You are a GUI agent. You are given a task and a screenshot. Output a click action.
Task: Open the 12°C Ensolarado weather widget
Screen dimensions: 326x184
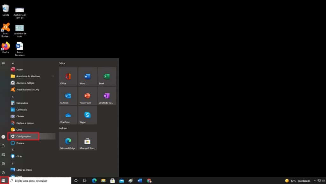(298, 181)
